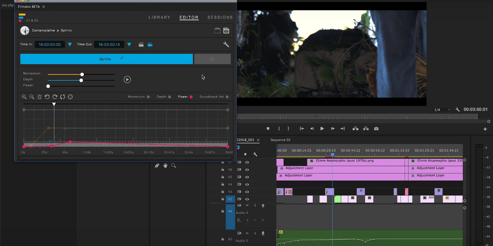The height and width of the screenshot is (246, 493).
Task: Open monitor button editor plus icon
Action: click(x=485, y=129)
